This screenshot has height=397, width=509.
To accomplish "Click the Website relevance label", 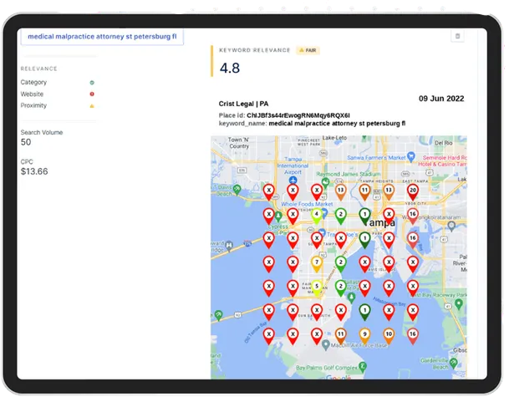I will (32, 94).
